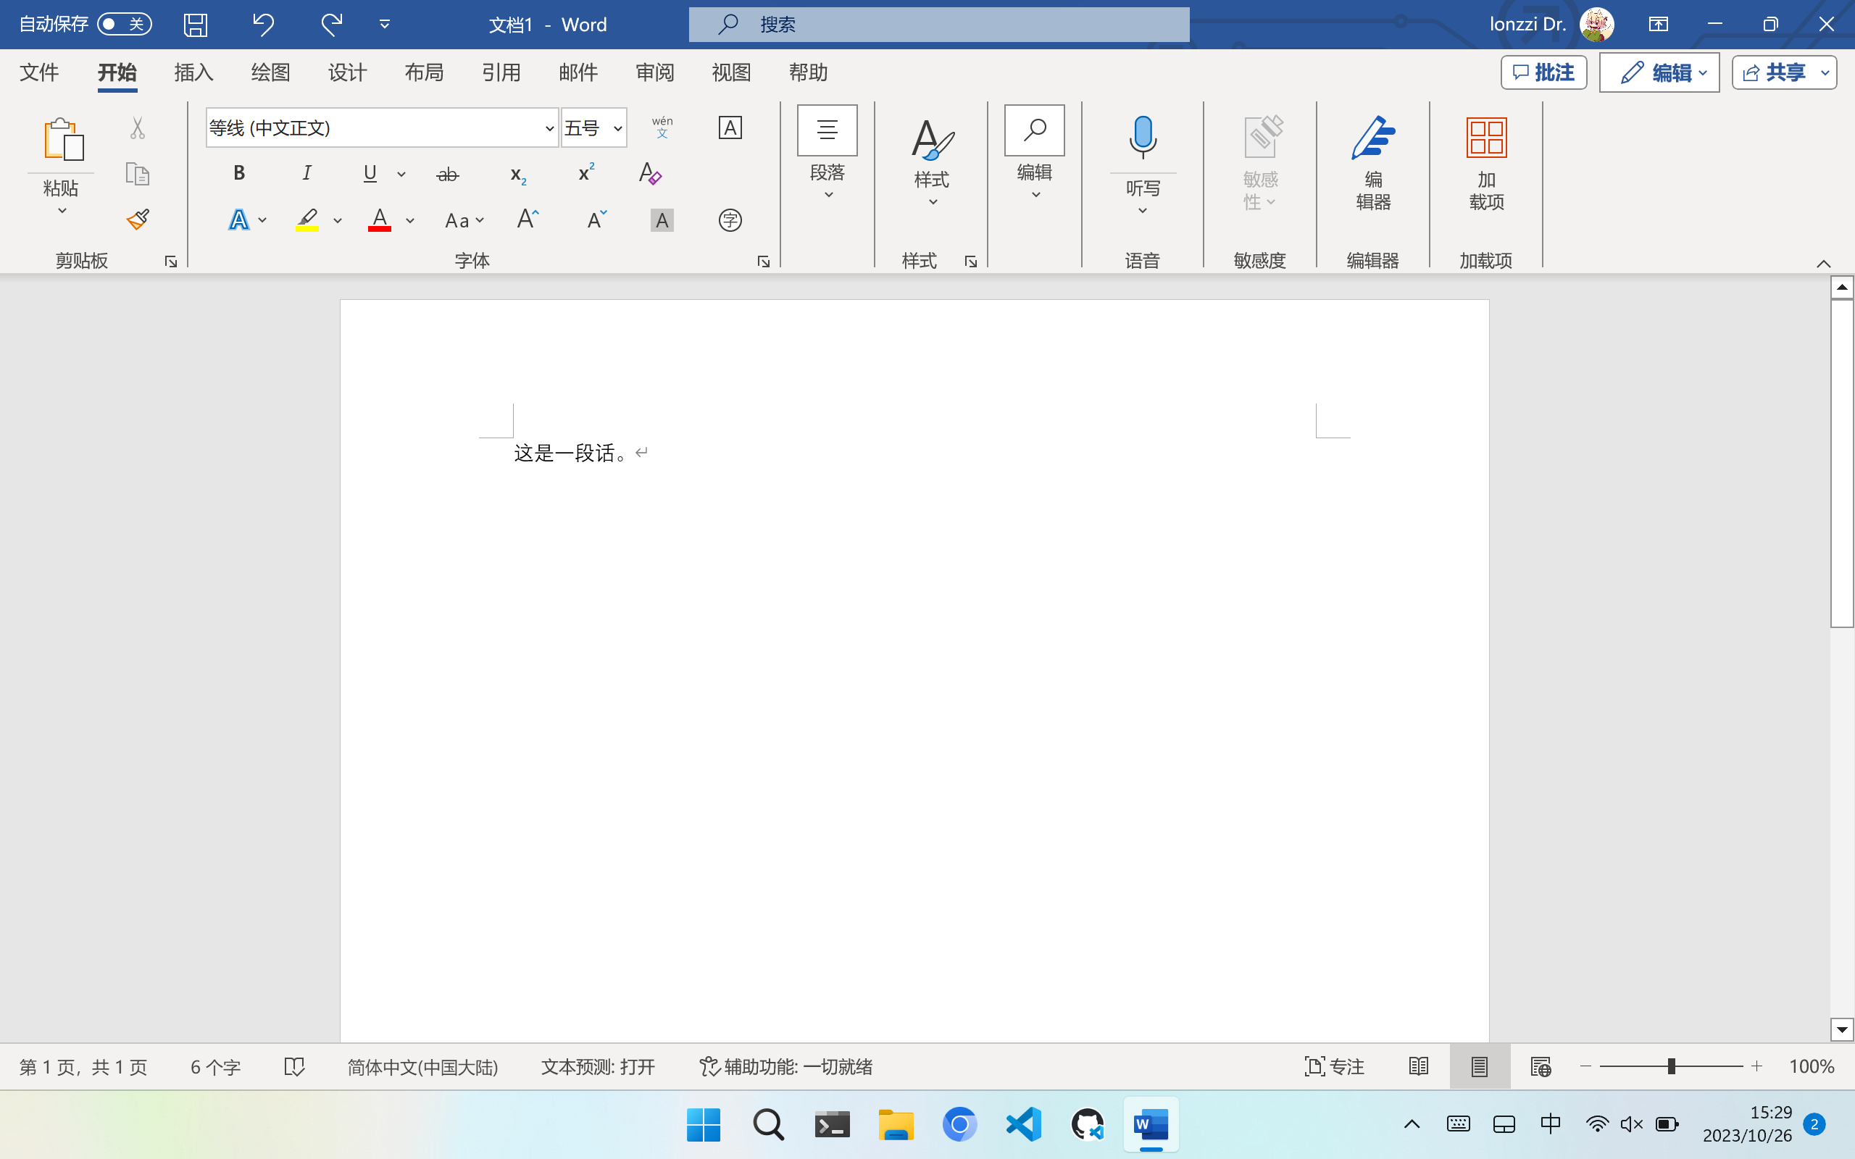Click the zoom in plus button
This screenshot has height=1159, width=1855.
click(1757, 1066)
